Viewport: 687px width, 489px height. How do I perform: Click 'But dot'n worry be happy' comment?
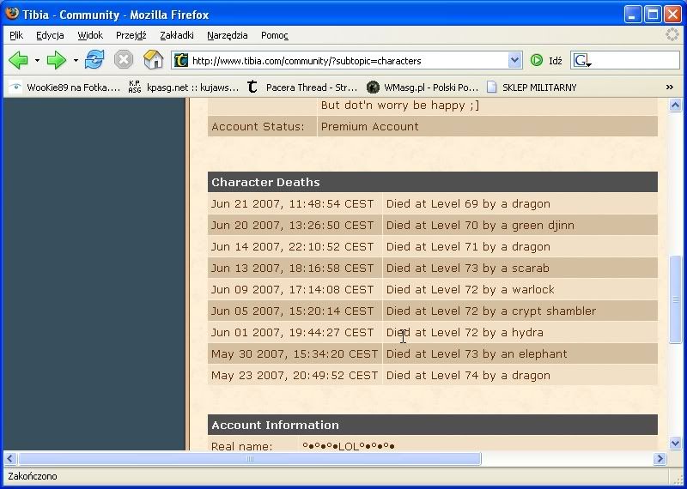400,106
